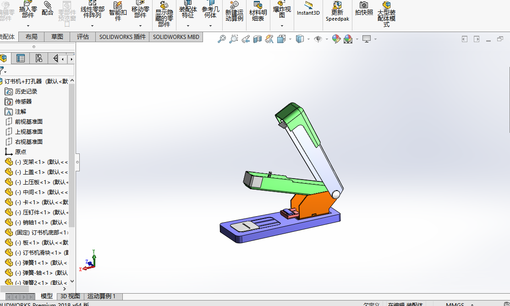Open the feature tree filter funnel
510x306 pixels.
click(x=2, y=70)
